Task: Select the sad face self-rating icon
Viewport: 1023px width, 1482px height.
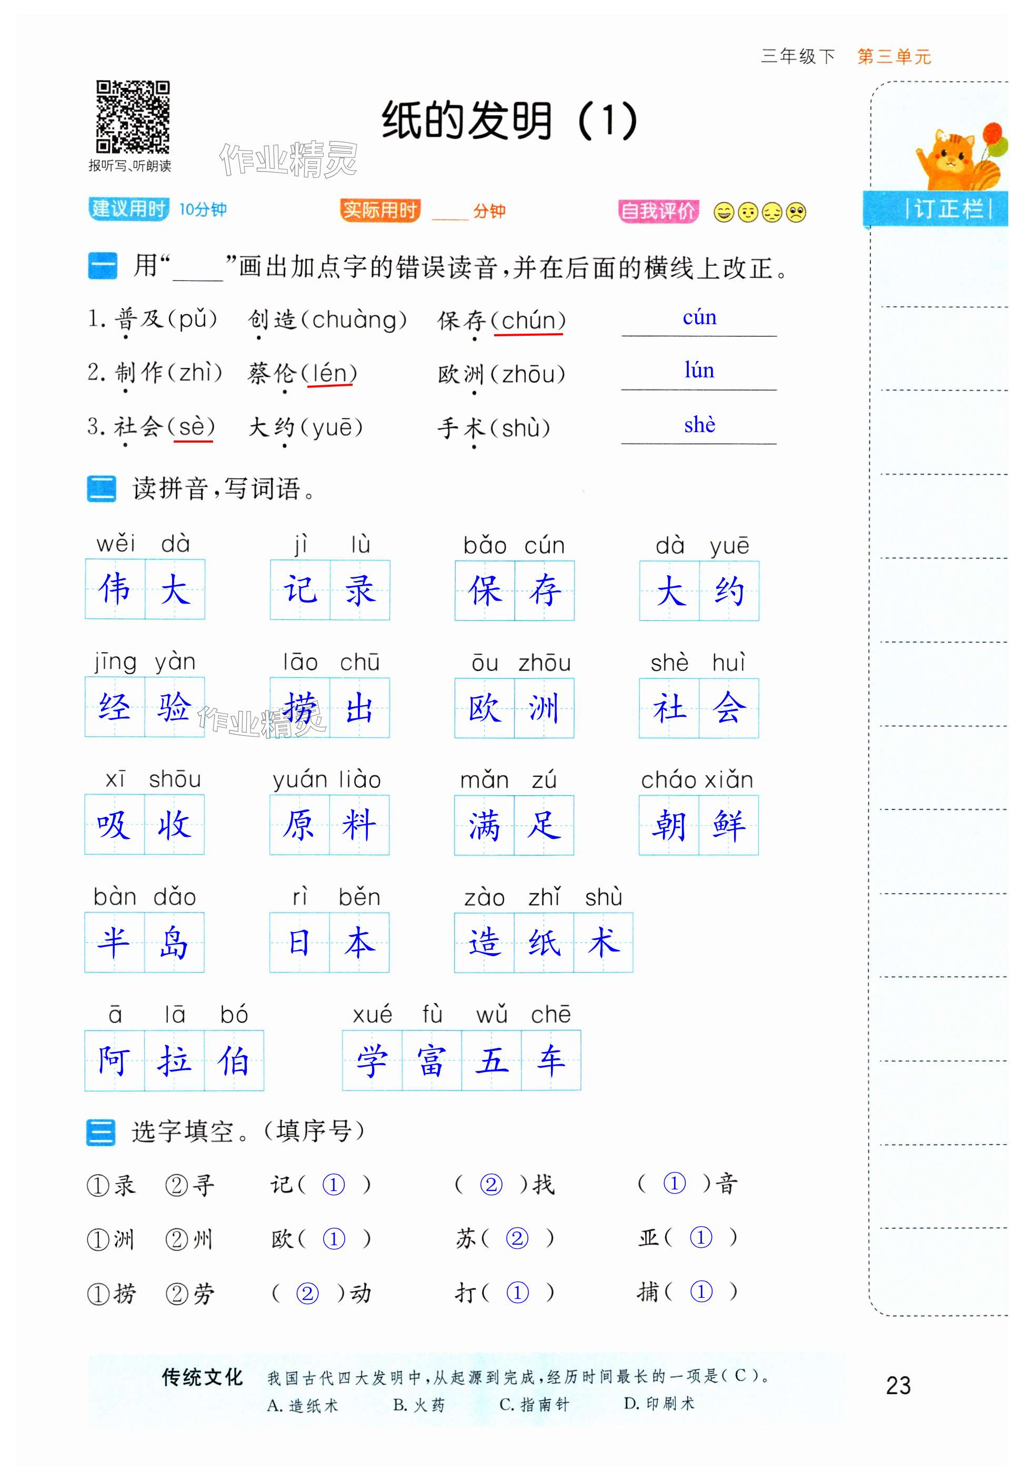Action: point(773,213)
